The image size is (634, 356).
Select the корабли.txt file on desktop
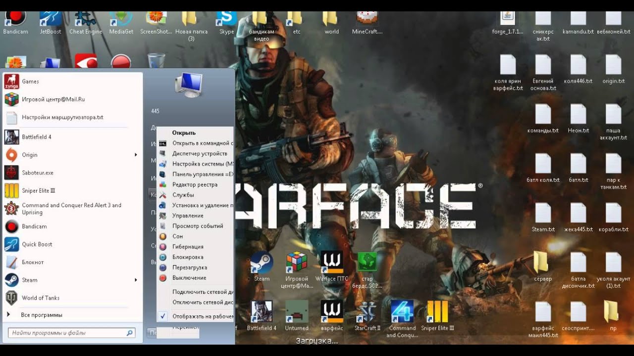coord(613,218)
